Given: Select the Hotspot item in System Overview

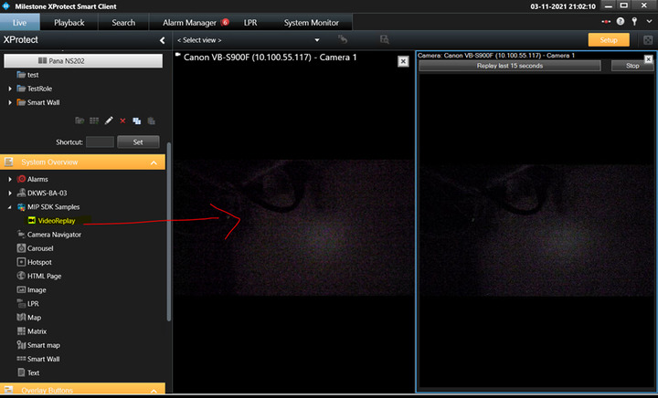Looking at the screenshot, I should [39, 262].
